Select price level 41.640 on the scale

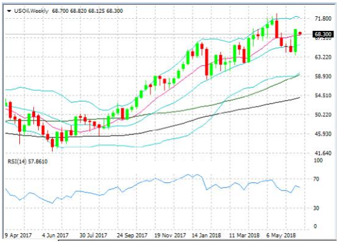(323, 153)
